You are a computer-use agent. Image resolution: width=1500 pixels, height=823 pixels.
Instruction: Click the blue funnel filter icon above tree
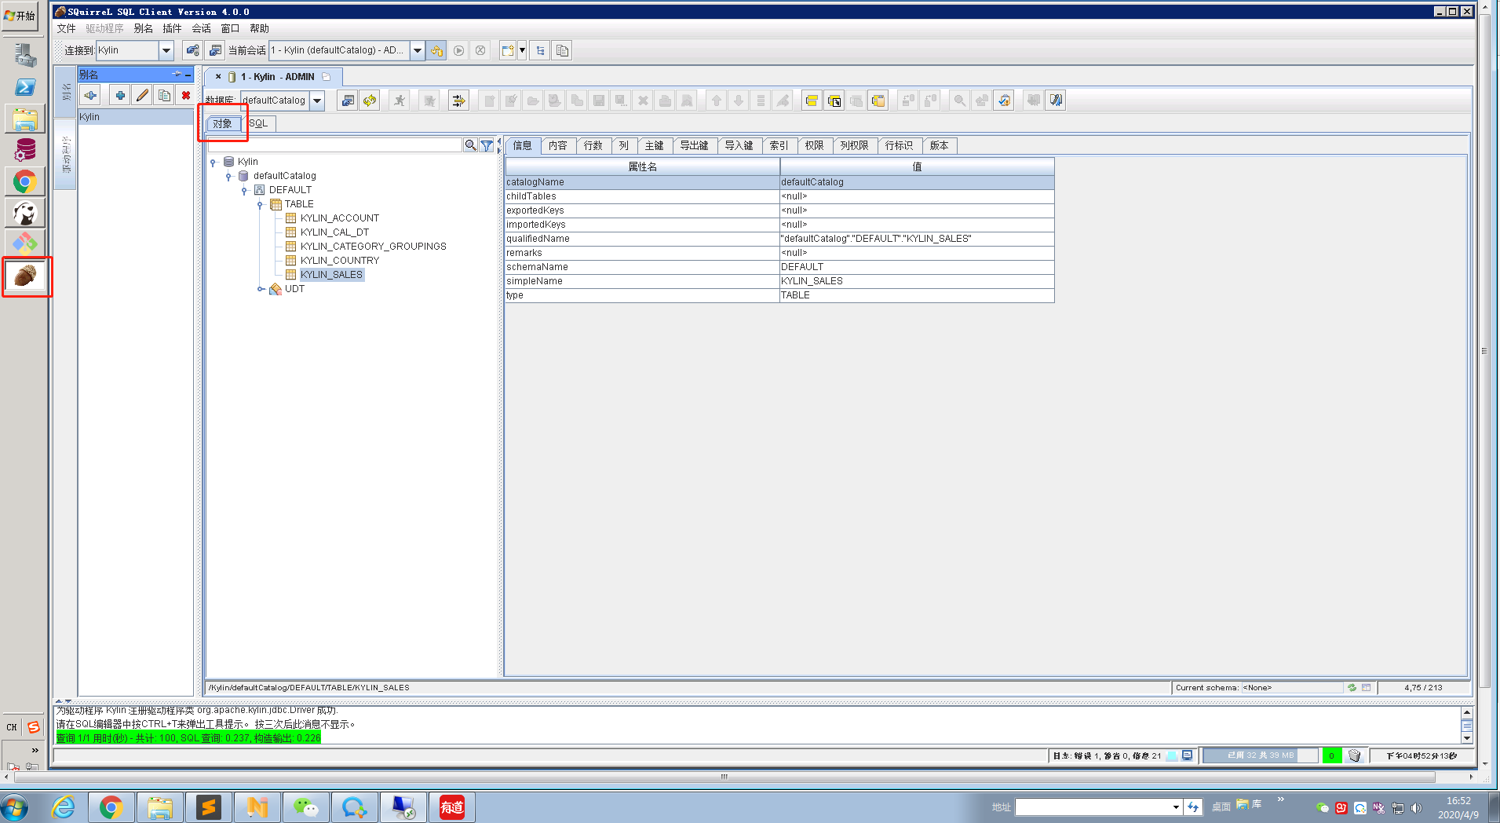[487, 145]
